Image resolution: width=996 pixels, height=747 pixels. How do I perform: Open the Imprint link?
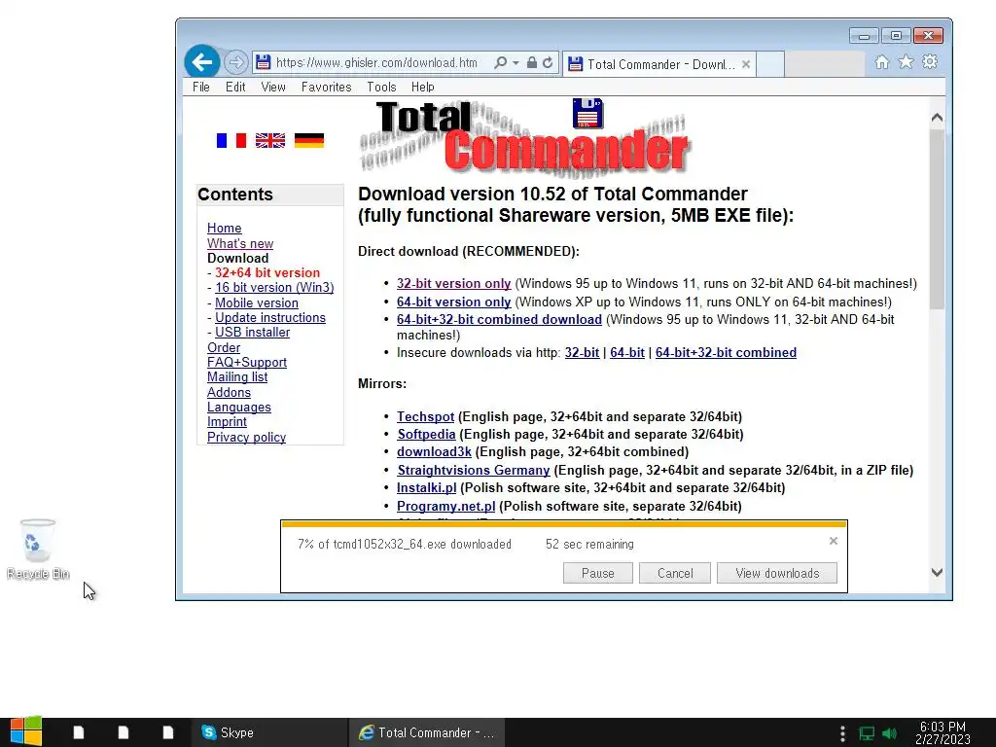click(227, 422)
